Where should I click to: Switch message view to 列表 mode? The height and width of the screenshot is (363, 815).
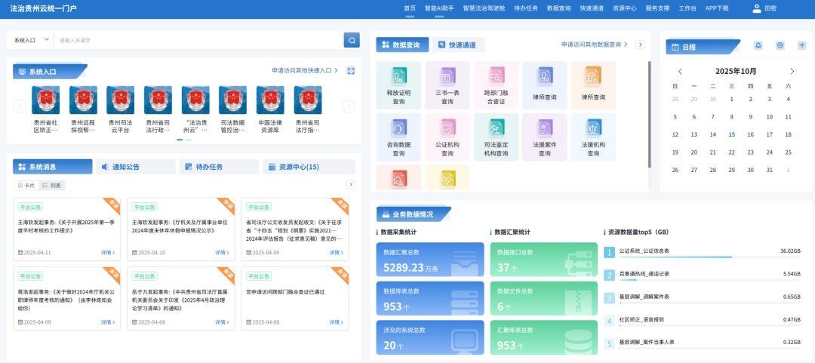(x=52, y=185)
